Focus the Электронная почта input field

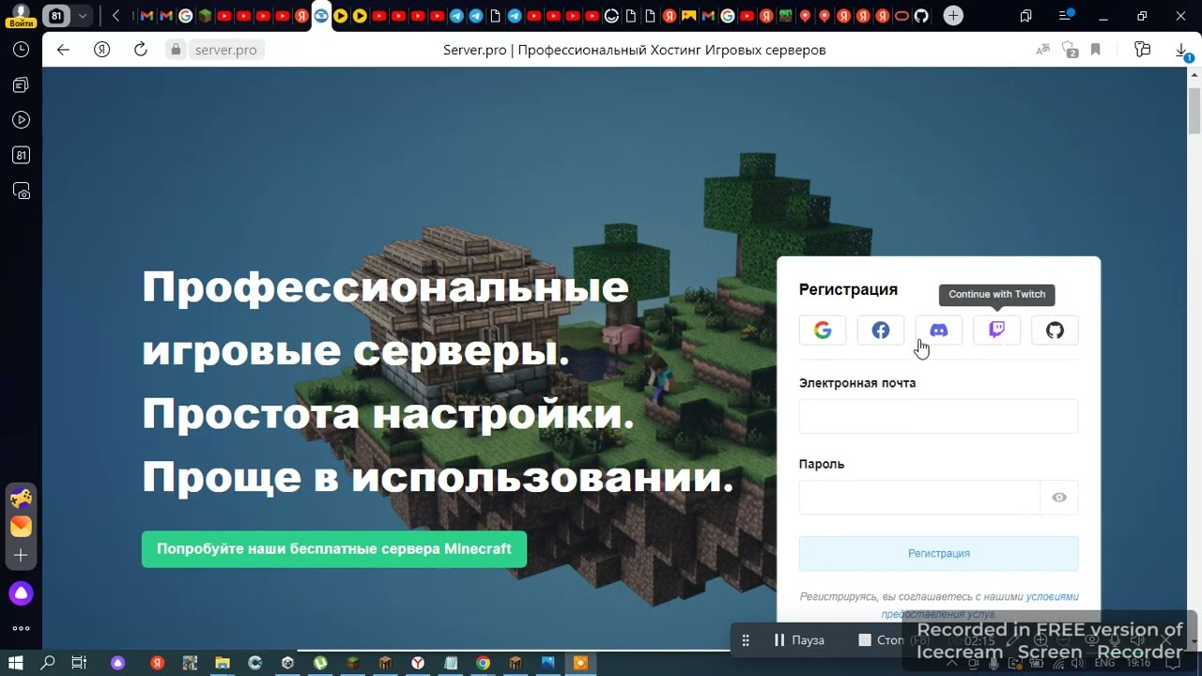(x=938, y=416)
